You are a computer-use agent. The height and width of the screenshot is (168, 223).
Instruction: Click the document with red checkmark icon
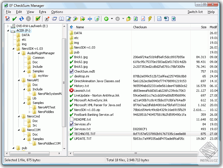point(143,19)
